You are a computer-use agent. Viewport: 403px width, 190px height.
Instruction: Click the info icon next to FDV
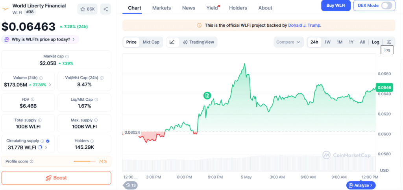click(33, 100)
